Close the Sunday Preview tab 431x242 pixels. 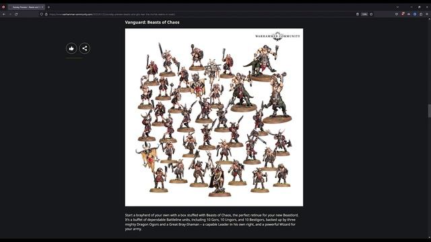click(x=42, y=7)
